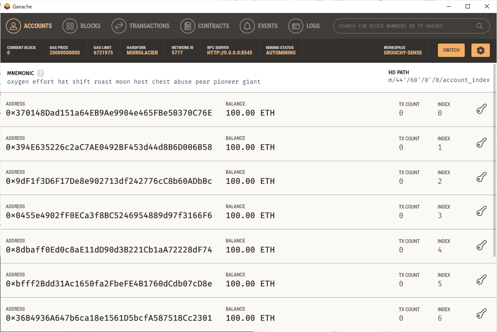Select address 0x36B4936A647b6ca18e1561D5bcfA587518Cc2301
The width and height of the screenshot is (497, 332).
point(109,318)
